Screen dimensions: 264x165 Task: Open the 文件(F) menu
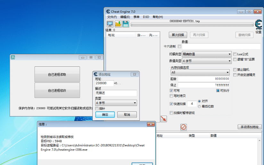112,17
